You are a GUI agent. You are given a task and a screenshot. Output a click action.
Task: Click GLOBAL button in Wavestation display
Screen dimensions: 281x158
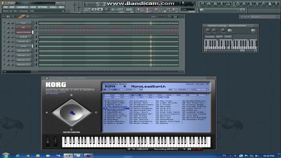[x=136, y=90]
